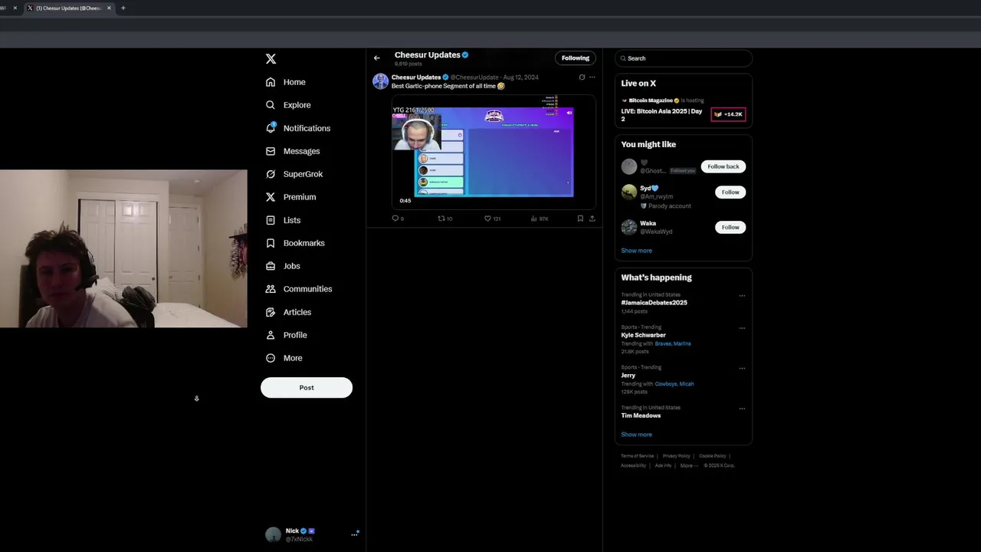This screenshot has width=981, height=552.
Task: Open Nick account switcher ellipsis
Action: pos(354,534)
